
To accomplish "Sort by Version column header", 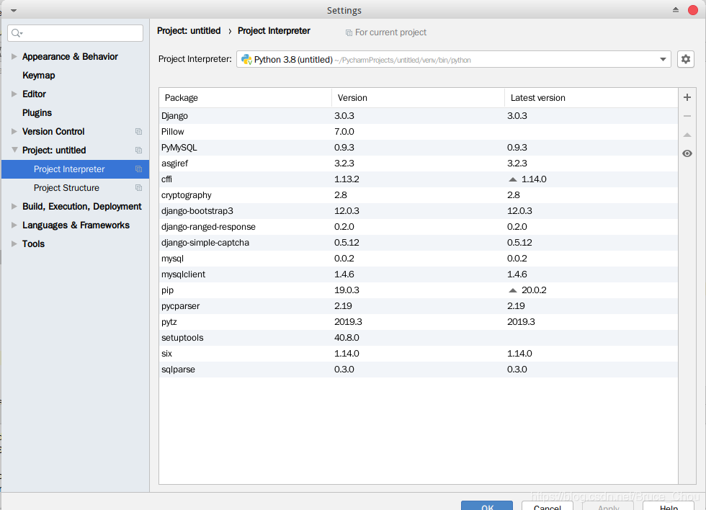I will [419, 98].
